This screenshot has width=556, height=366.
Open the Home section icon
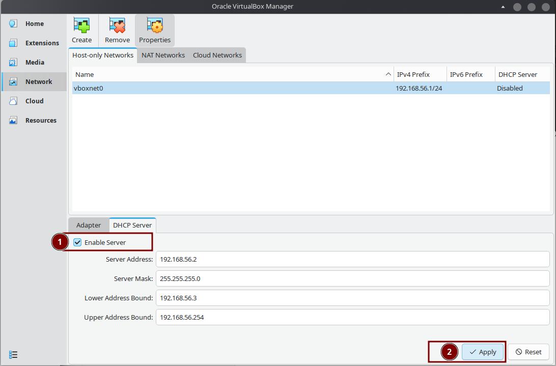[x=13, y=24]
